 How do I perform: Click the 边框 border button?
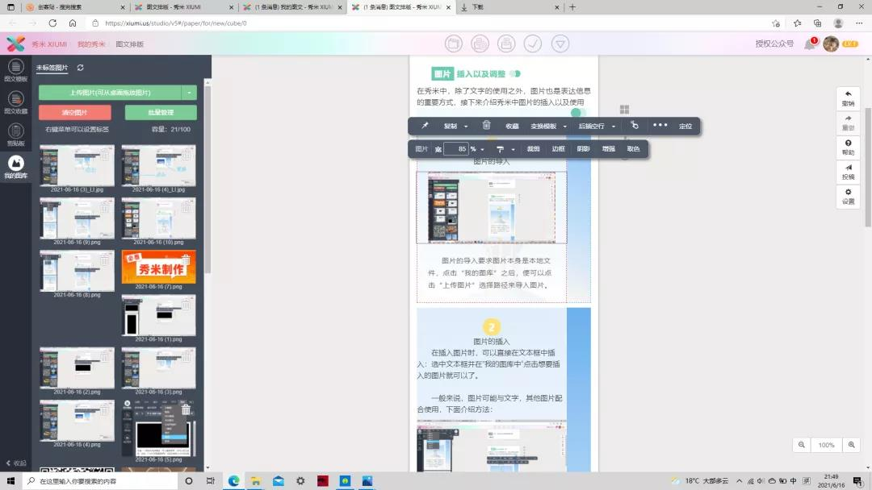559,149
